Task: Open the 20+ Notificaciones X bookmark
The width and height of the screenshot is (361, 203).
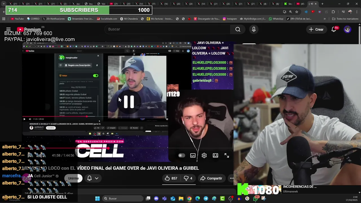Action: pyautogui.click(x=54, y=19)
